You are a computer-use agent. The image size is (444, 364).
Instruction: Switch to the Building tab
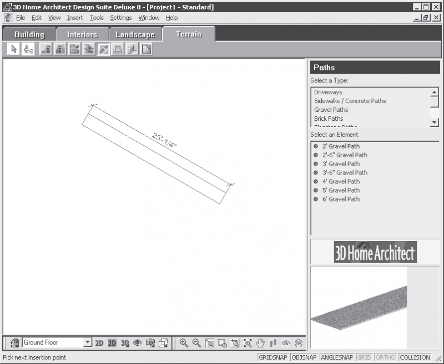(29, 34)
